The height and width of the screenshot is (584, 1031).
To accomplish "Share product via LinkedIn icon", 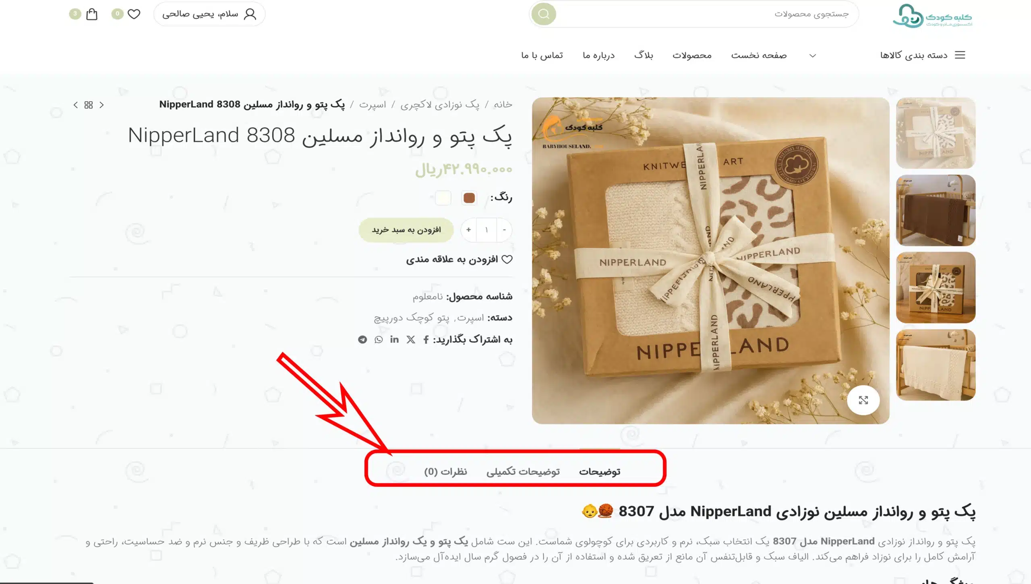I will point(394,340).
